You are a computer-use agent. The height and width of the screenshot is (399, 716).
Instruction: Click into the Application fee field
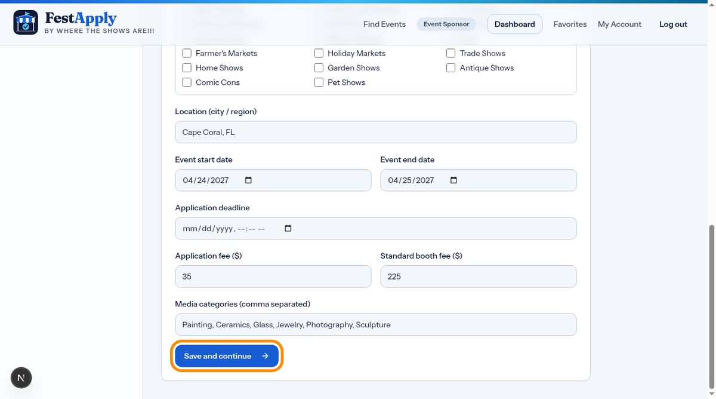(273, 277)
